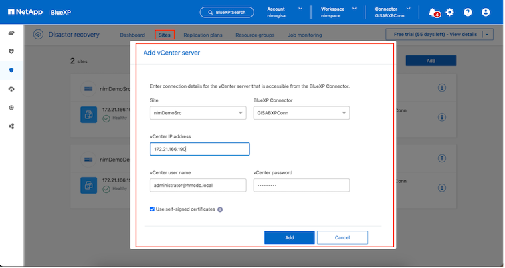This screenshot has height=268, width=505.
Task: Select the Protection shield icon in sidebar
Action: pyautogui.click(x=11, y=70)
